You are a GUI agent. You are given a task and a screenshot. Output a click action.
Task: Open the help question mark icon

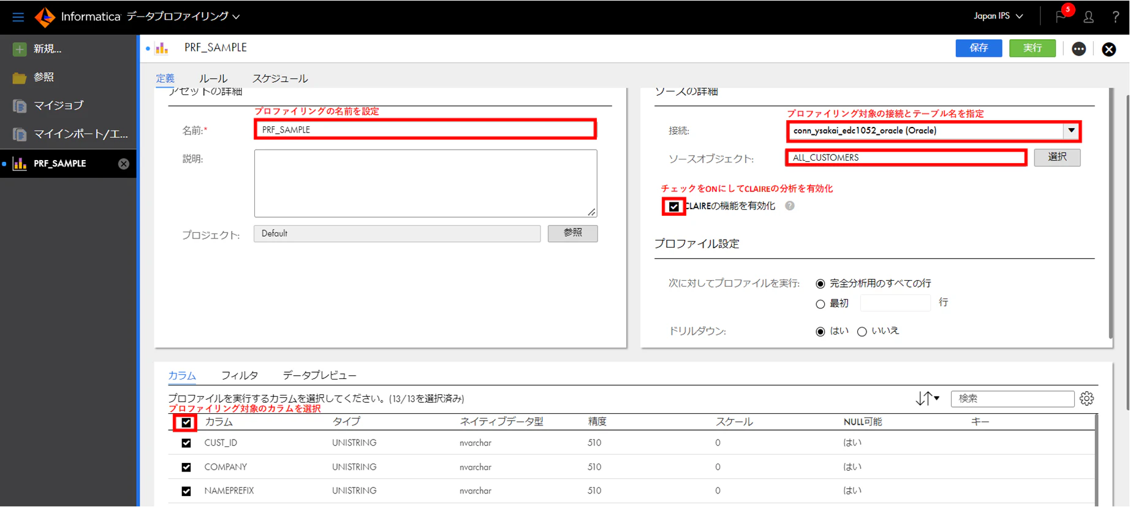tap(1115, 17)
